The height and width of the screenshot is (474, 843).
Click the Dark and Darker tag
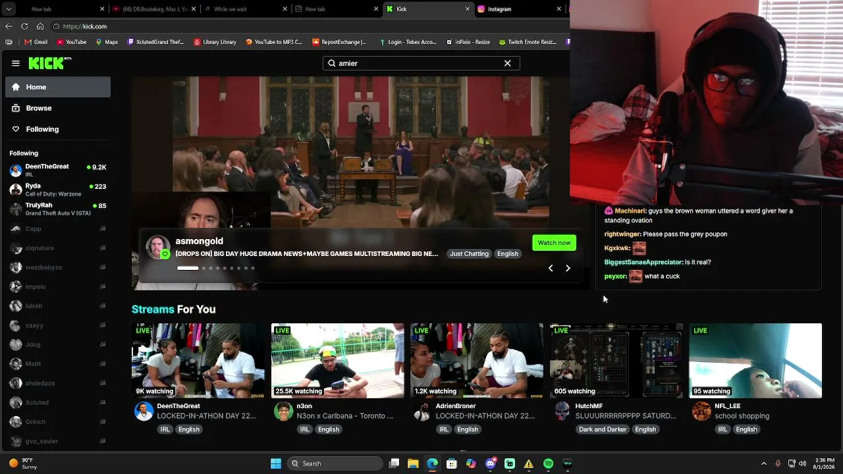click(603, 429)
